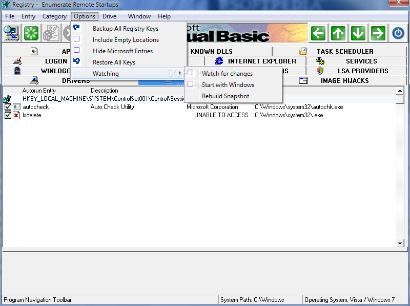Image resolution: width=410 pixels, height=306 pixels.
Task: Click the Winlogon tab icon
Action: [17, 71]
